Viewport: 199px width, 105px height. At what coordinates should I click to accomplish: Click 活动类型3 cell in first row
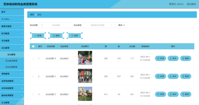coord(64,59)
